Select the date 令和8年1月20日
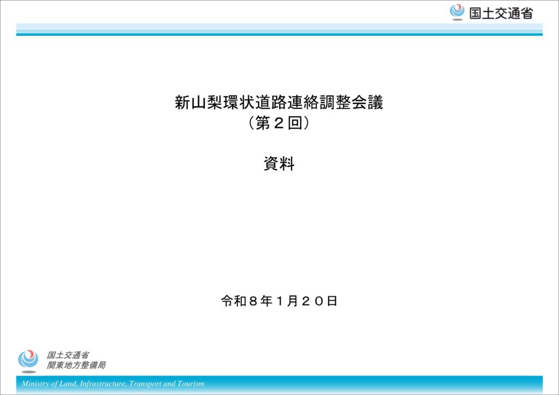The image size is (559, 395). click(x=279, y=301)
